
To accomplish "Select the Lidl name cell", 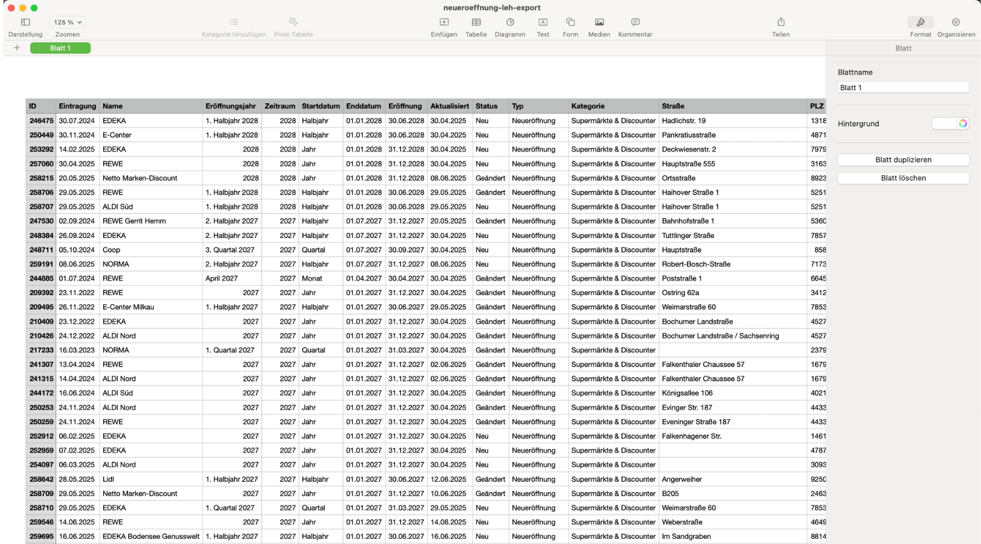I will [151, 479].
